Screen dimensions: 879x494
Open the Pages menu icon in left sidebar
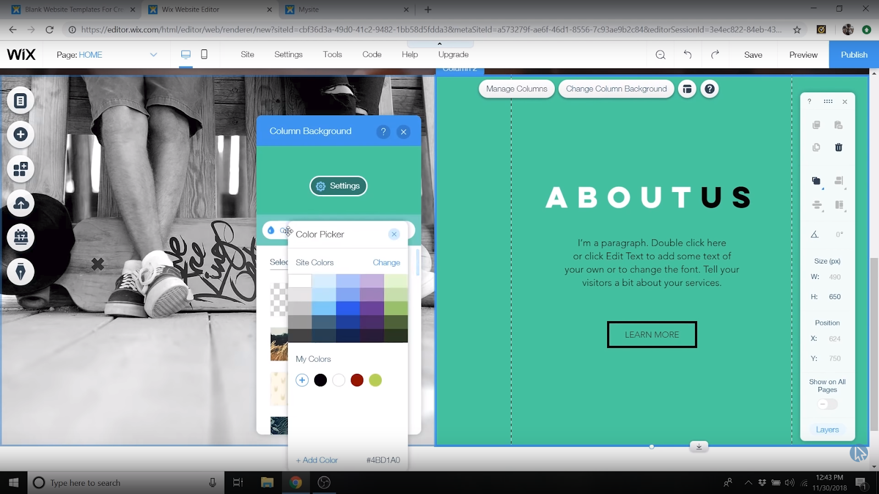20,101
